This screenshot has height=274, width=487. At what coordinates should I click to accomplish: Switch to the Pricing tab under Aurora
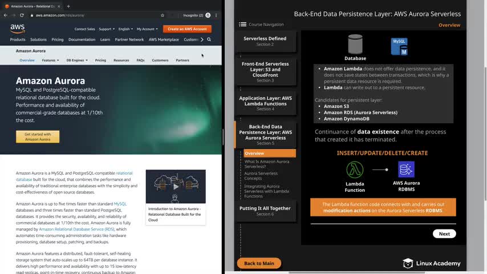pyautogui.click(x=100, y=61)
